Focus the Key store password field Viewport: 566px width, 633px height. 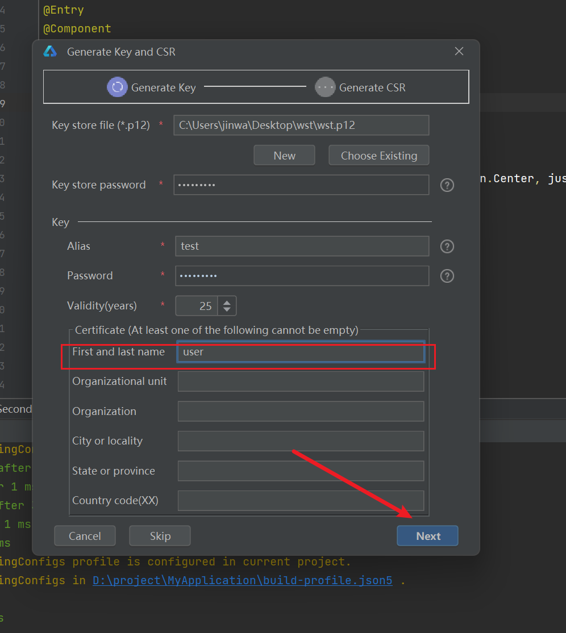coord(301,185)
